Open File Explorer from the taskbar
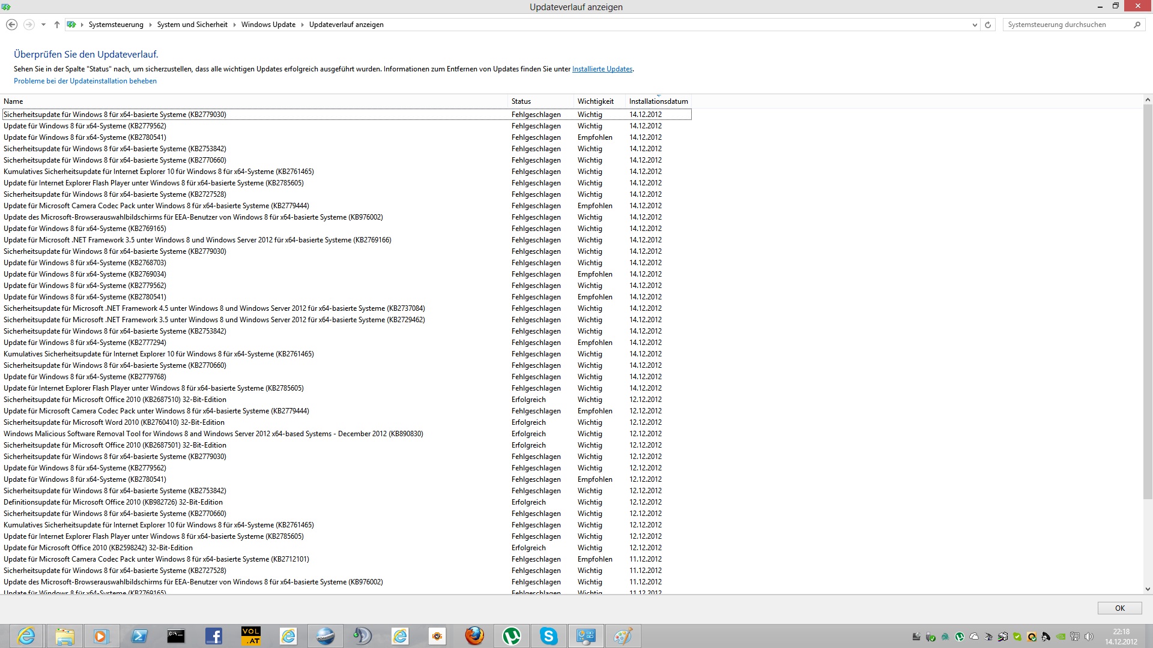Screen dimensions: 1153x648 (x=64, y=636)
